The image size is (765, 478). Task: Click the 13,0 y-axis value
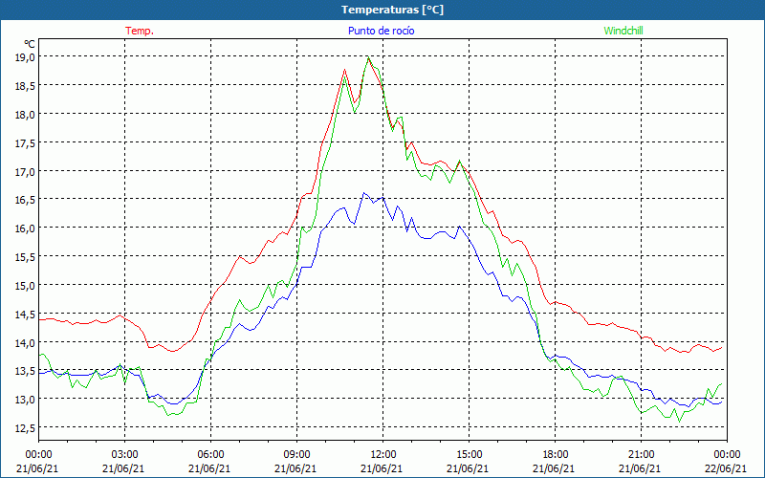[27, 400]
